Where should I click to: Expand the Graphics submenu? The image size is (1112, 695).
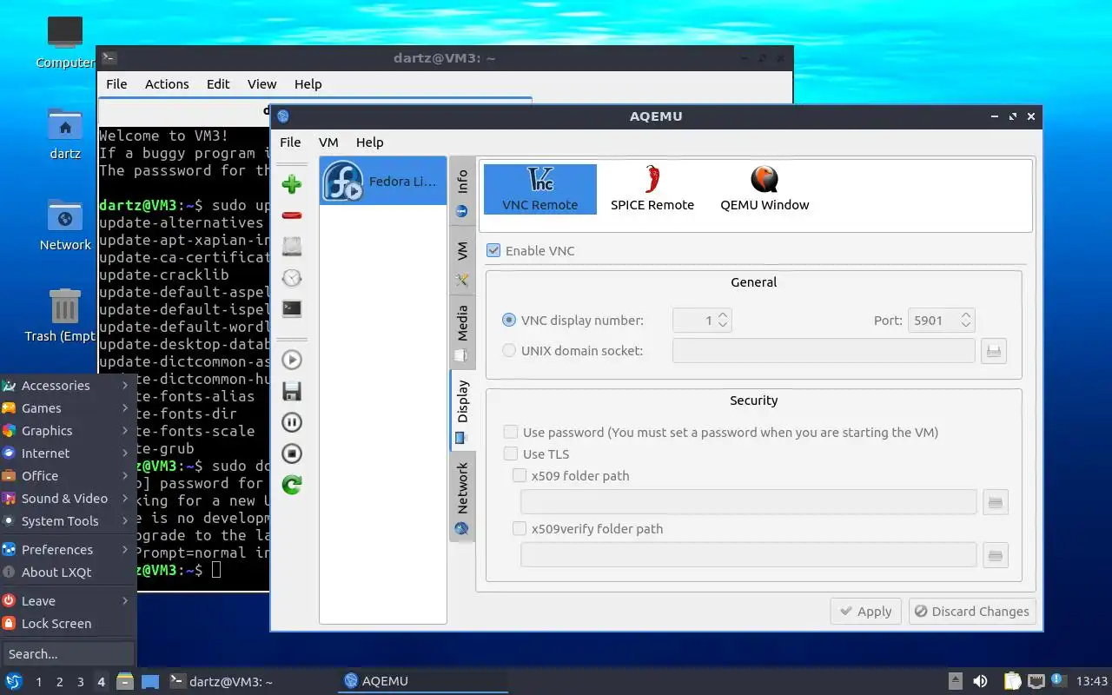coord(68,430)
